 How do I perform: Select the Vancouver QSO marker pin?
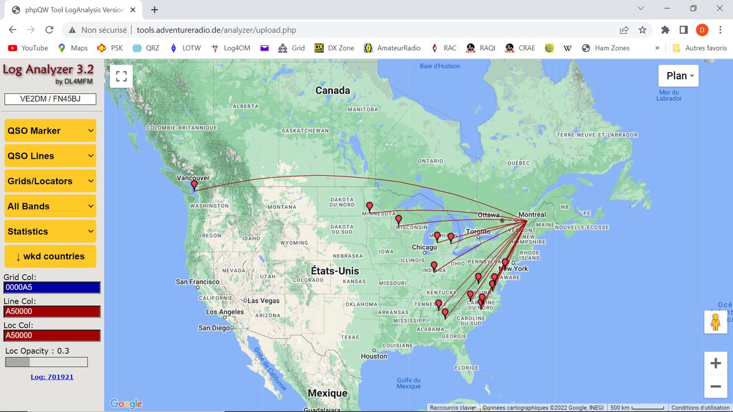point(194,185)
